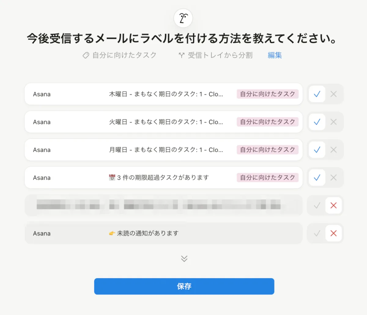
Task: Reject label for 木曜日 Asana email
Action: point(333,94)
